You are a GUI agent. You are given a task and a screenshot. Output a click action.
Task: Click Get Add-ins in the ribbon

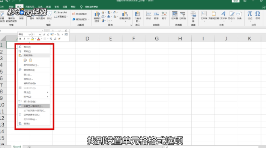click(80, 14)
